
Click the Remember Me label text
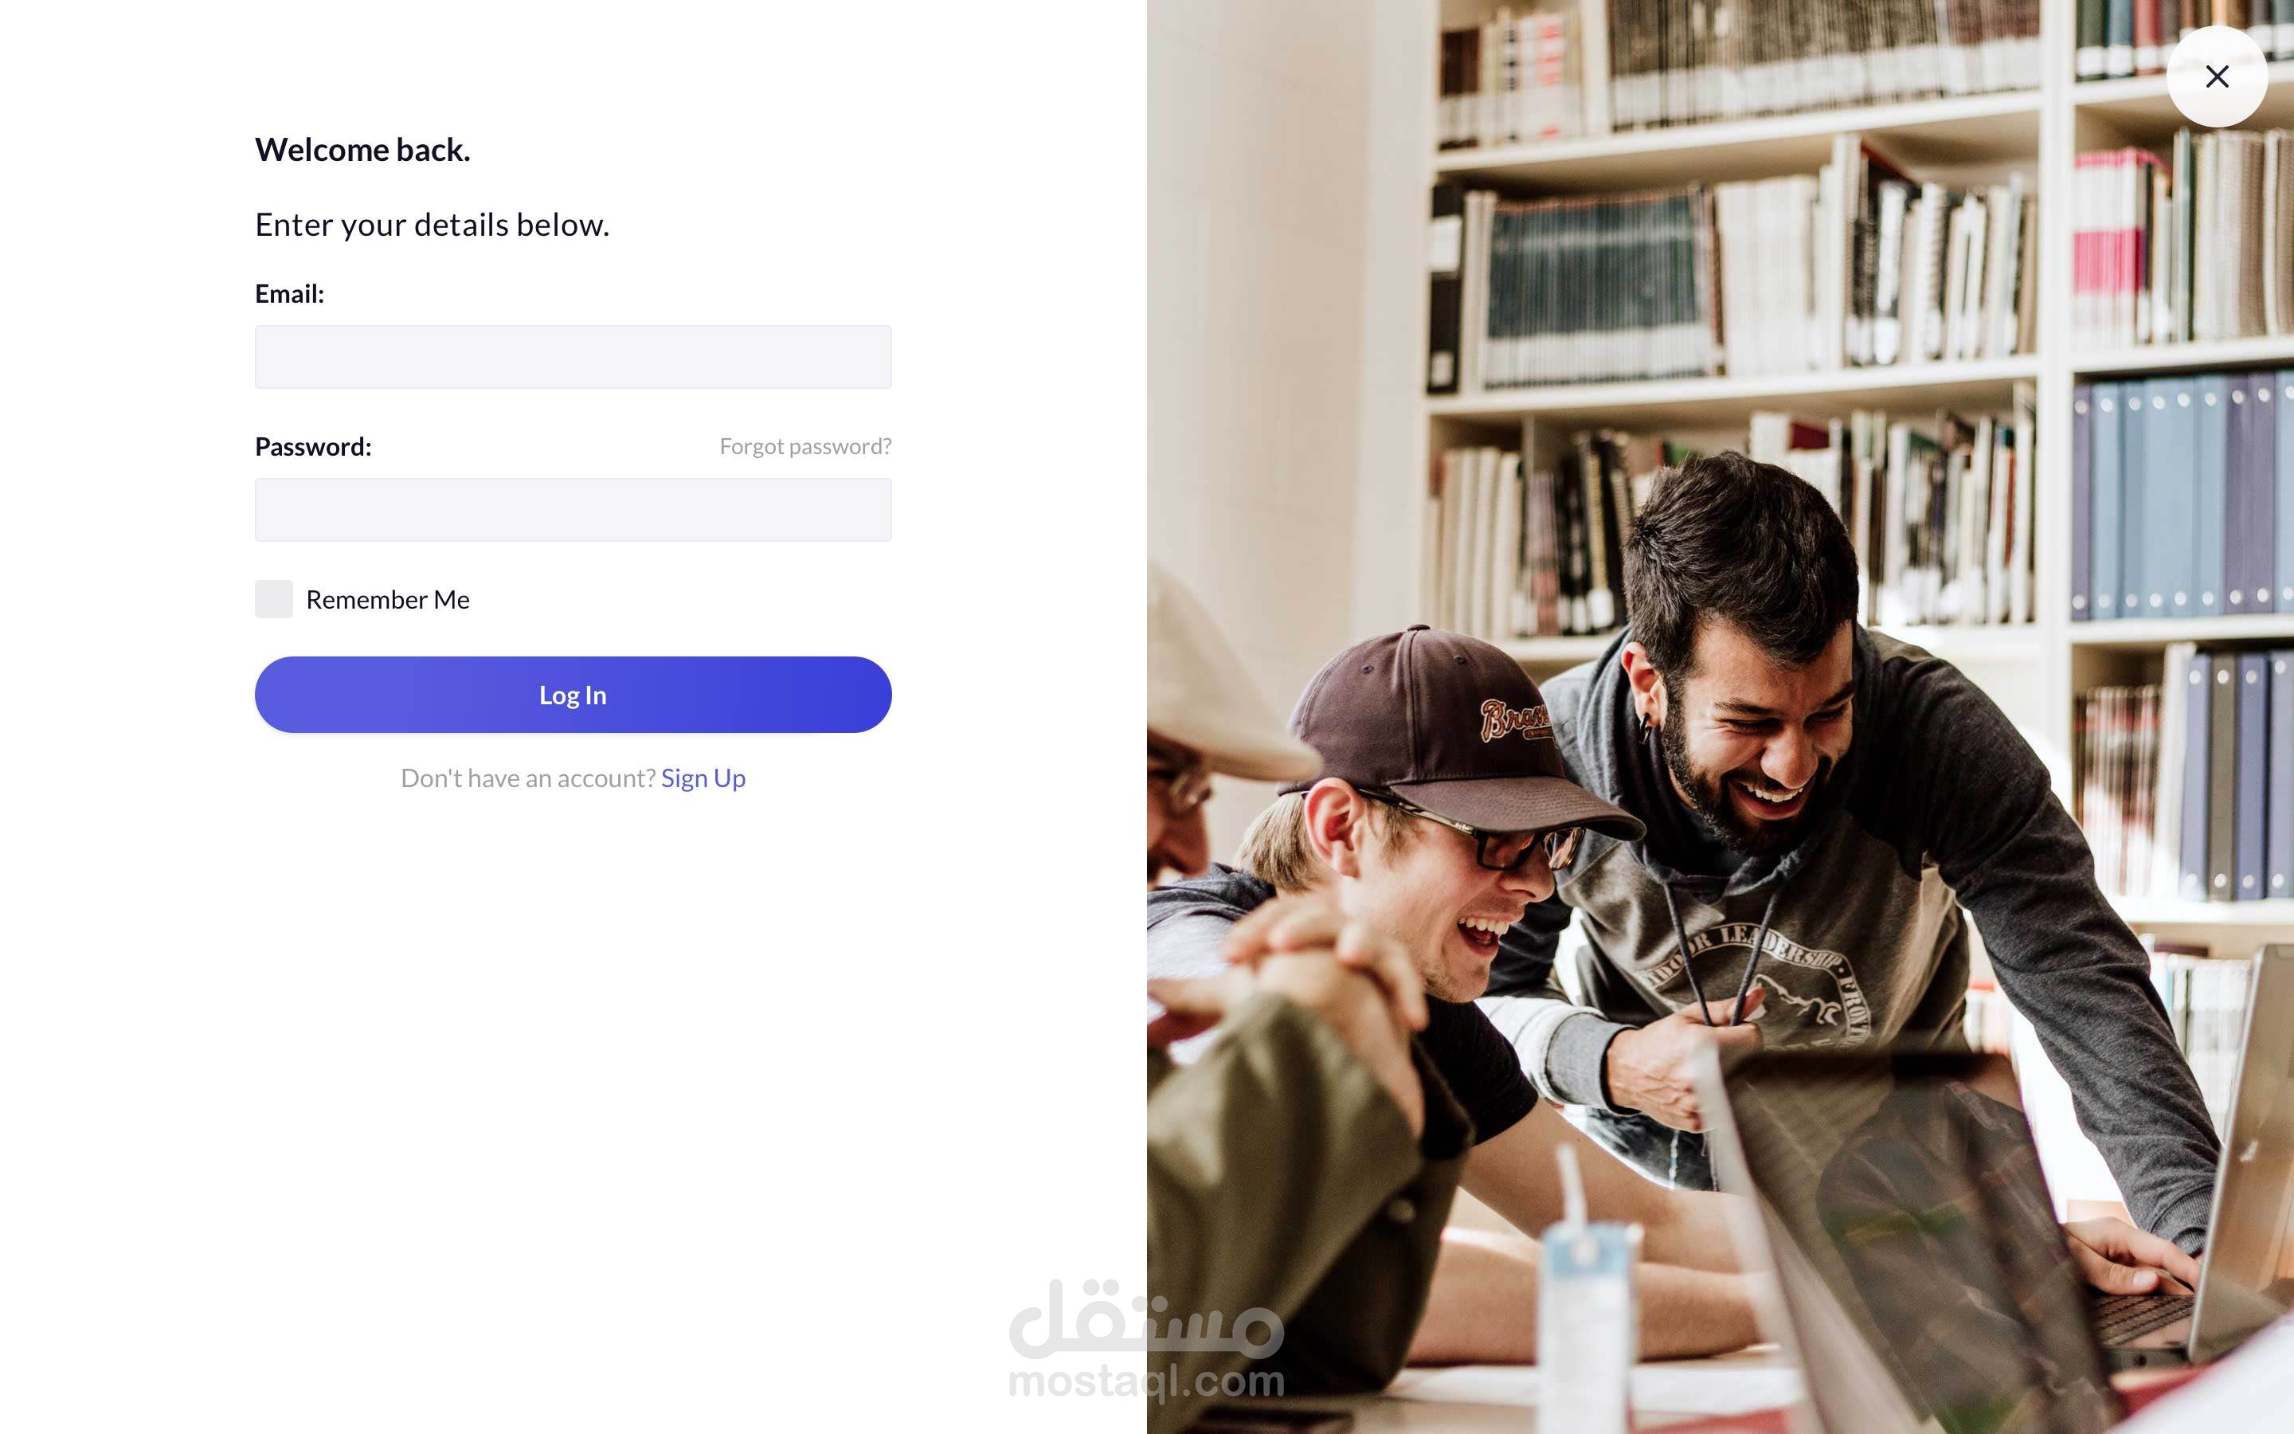388,599
